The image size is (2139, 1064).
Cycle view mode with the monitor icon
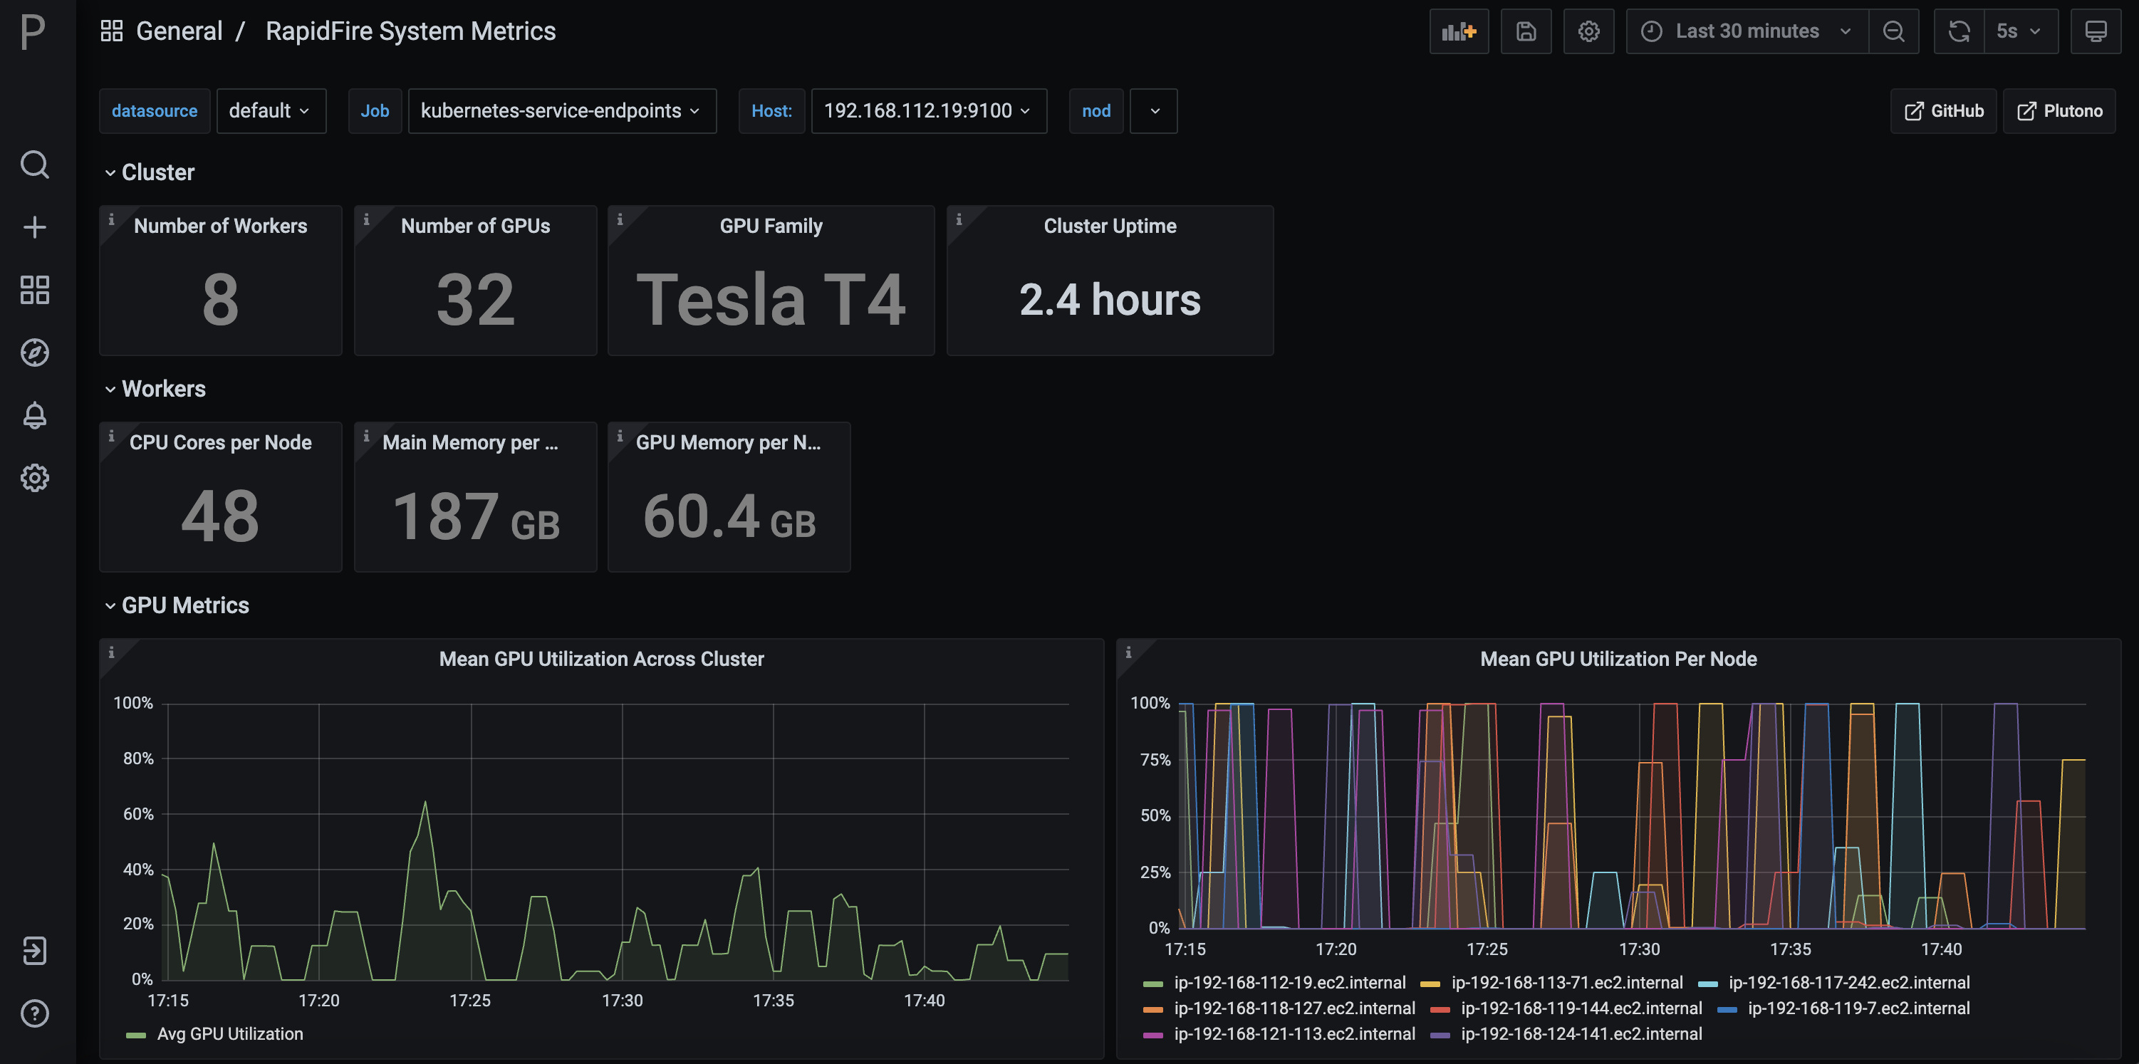tap(2095, 31)
